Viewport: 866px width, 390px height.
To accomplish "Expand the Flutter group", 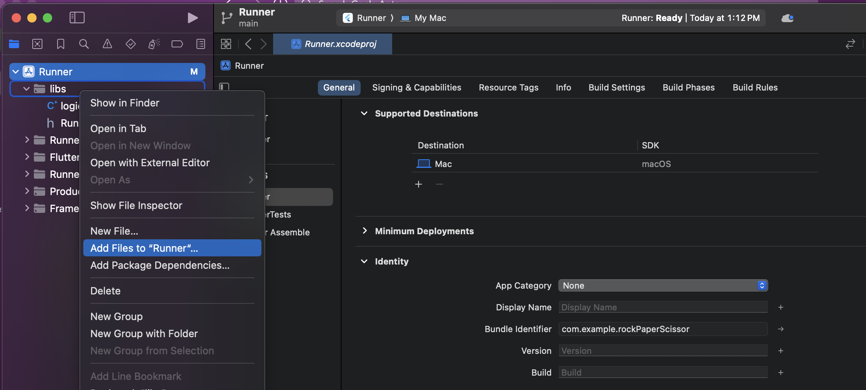I will 27,157.
